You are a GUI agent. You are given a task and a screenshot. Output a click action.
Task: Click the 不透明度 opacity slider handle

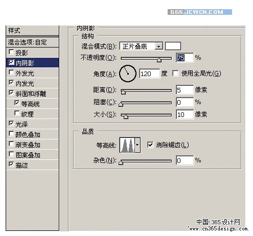pyautogui.click(x=159, y=60)
